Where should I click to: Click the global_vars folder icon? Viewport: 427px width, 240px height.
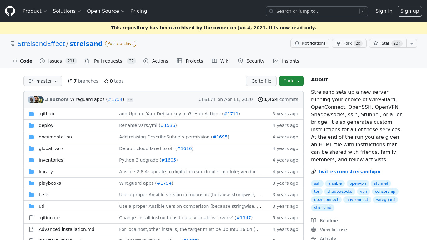coord(31,148)
